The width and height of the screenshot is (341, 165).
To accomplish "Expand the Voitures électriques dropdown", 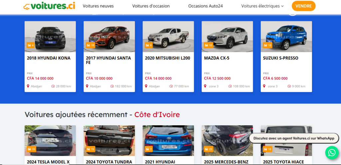I will pos(262,6).
